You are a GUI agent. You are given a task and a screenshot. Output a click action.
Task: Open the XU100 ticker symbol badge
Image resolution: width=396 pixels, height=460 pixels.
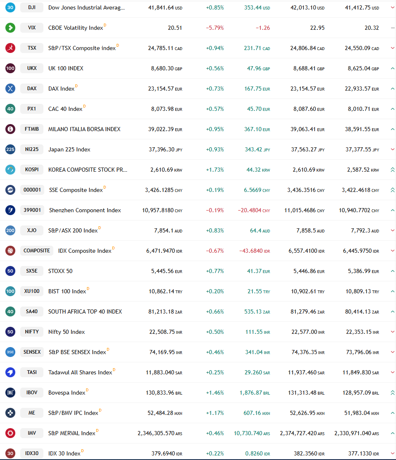pyautogui.click(x=32, y=291)
